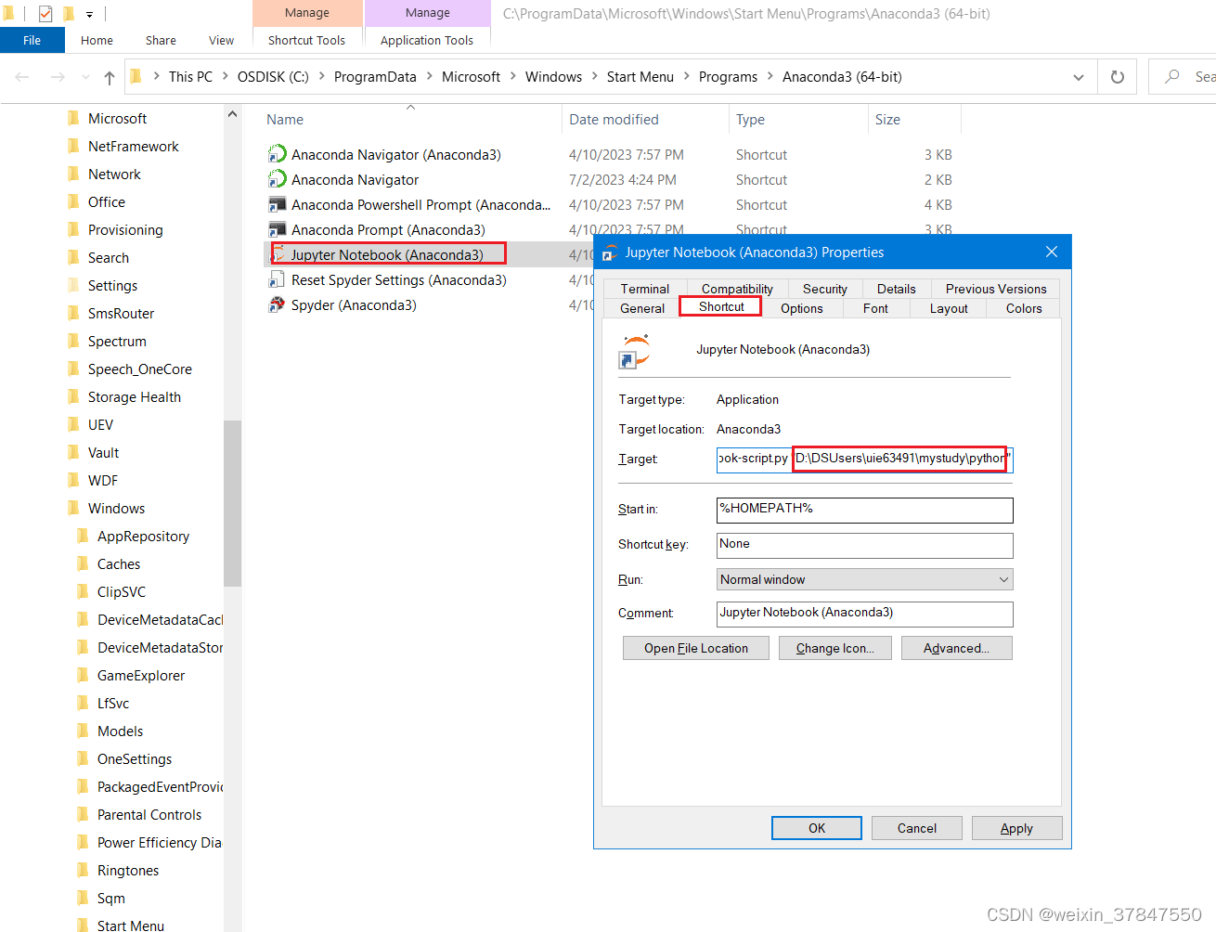Open the File menu
The image size is (1216, 932).
coord(32,40)
